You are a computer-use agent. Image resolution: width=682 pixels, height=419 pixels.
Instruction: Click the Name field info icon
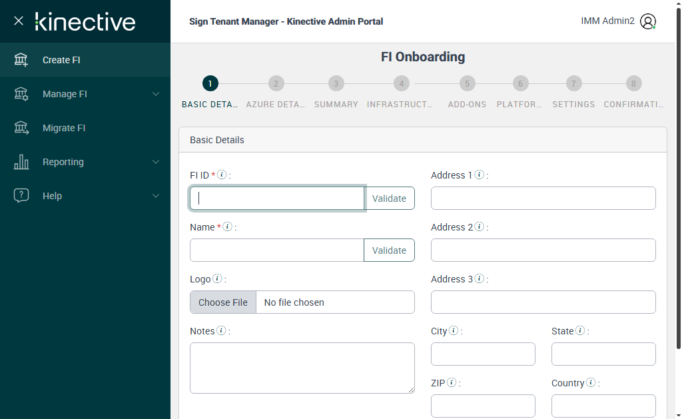coord(227,226)
